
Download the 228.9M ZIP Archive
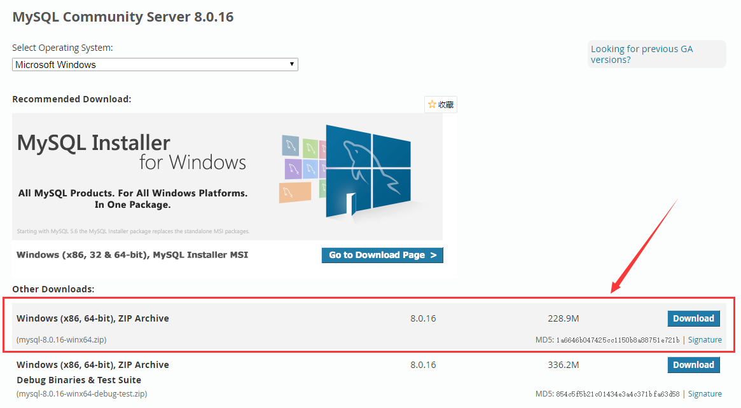(693, 319)
